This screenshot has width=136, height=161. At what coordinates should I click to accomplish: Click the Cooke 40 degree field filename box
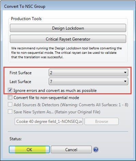click(49, 122)
